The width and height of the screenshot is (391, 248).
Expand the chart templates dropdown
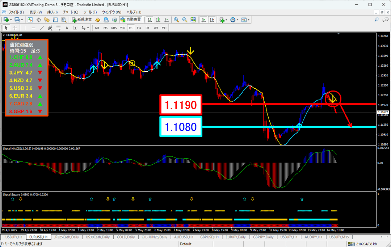249,20
